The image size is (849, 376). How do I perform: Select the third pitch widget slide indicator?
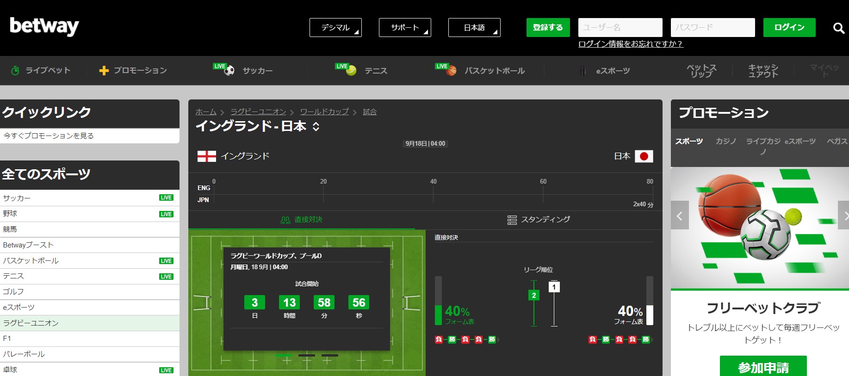330,355
